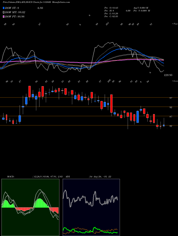Select the 'DOW ST' legend label

[x=12, y=8]
